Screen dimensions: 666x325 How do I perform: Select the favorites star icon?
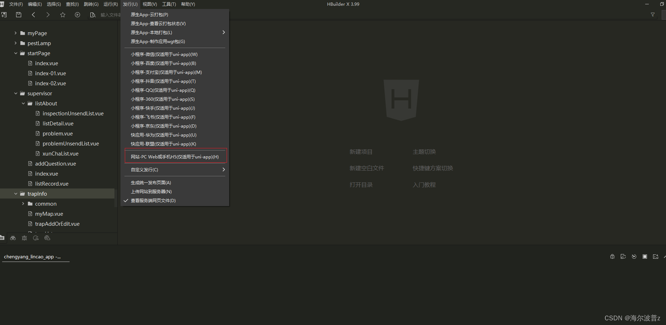pyautogui.click(x=63, y=15)
